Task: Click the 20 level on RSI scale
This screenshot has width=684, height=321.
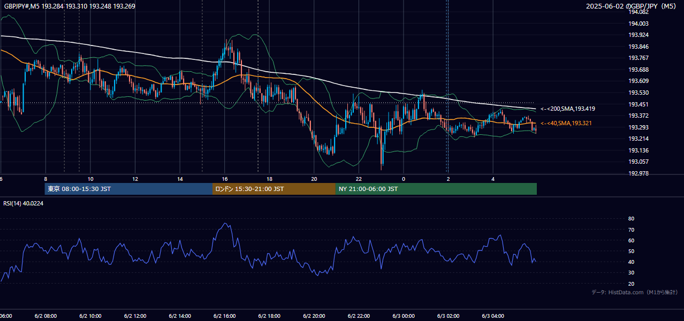Action: point(631,284)
